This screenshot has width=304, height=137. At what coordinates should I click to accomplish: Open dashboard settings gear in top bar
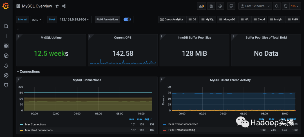coord(220,6)
